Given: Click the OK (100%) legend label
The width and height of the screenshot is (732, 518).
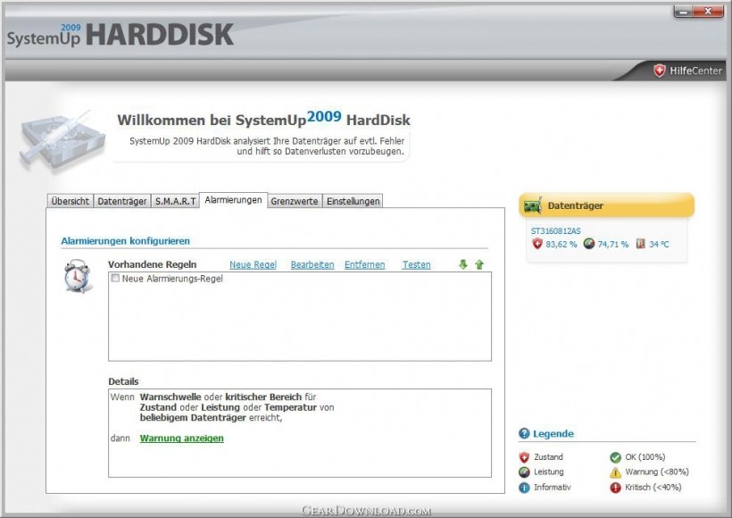Looking at the screenshot, I should [645, 456].
